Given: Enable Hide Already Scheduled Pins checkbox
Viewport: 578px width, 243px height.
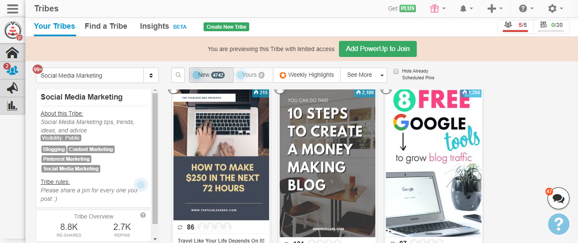Looking at the screenshot, I should [x=396, y=71].
